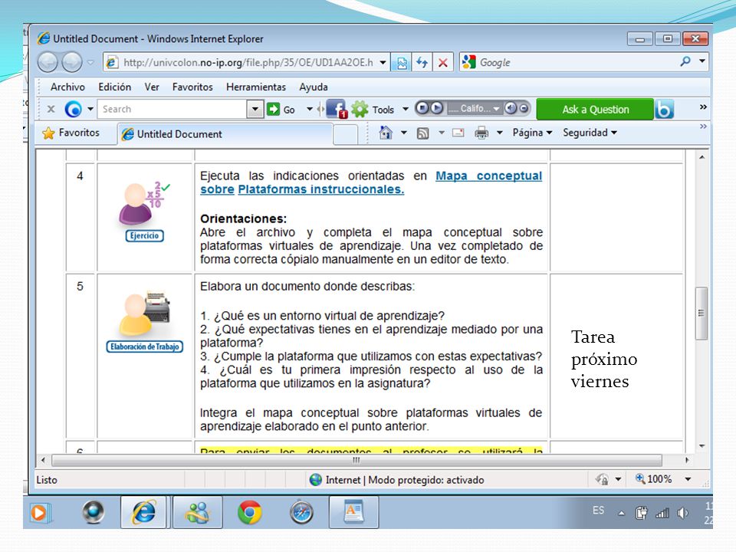Screen dimensions: 736x552
Task: Open the Herramientas menu
Action: pyautogui.click(x=256, y=87)
